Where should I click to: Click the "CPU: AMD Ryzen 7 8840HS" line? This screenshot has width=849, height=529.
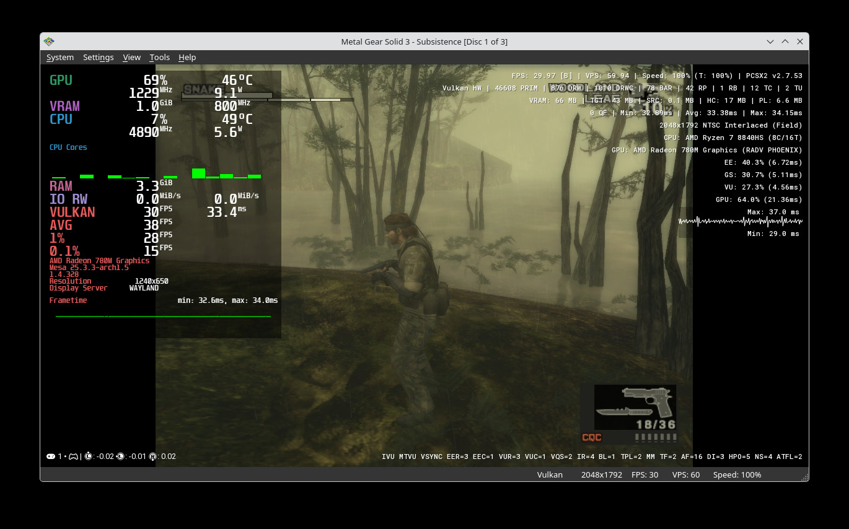coord(733,138)
